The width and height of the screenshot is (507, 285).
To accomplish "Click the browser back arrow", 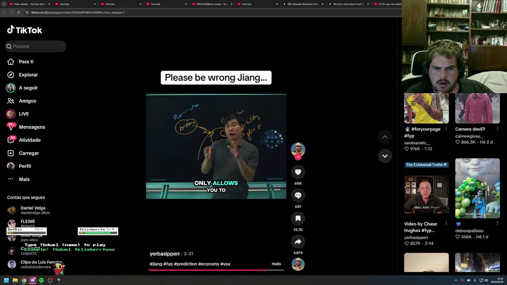I will [x=4, y=12].
